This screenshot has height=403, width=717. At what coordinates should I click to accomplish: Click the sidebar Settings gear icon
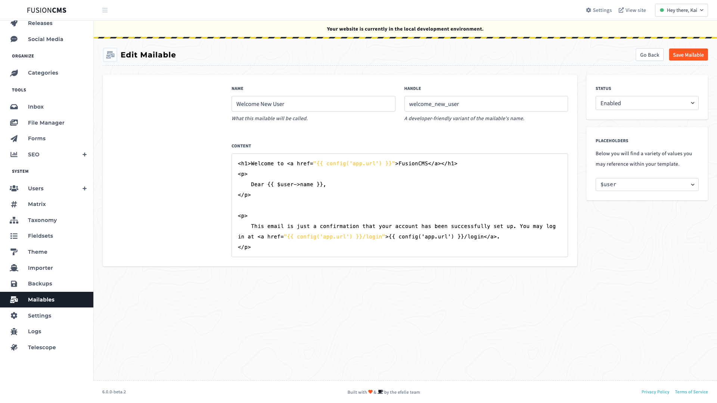(x=14, y=316)
